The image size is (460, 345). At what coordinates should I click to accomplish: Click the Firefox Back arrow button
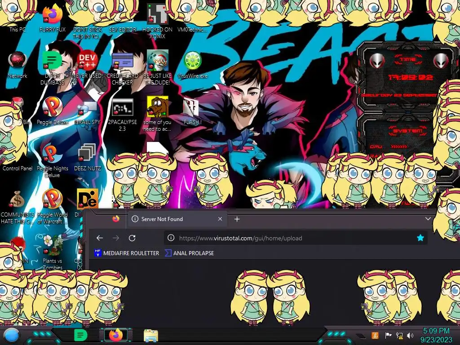click(100, 238)
